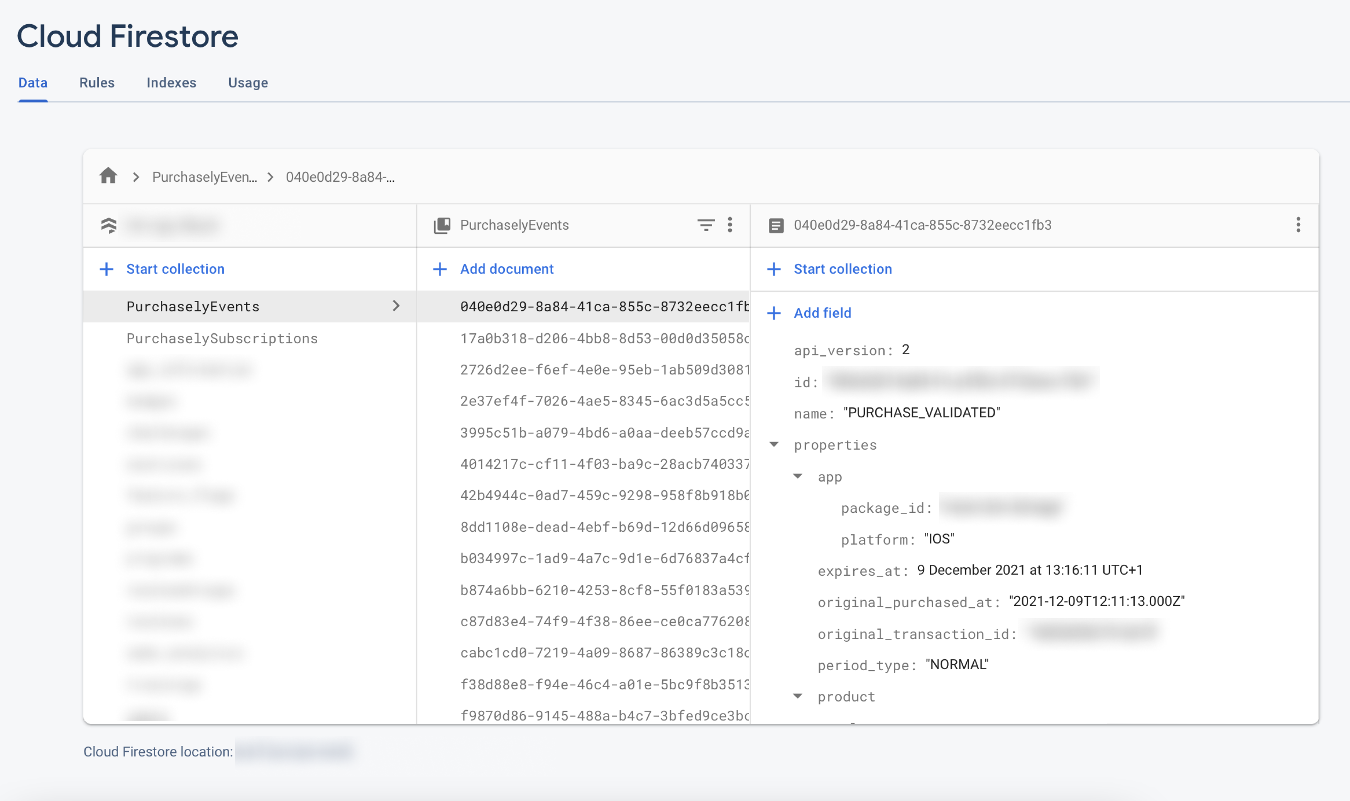Click the Cloud Firestore page heading
1350x801 pixels.
[127, 36]
